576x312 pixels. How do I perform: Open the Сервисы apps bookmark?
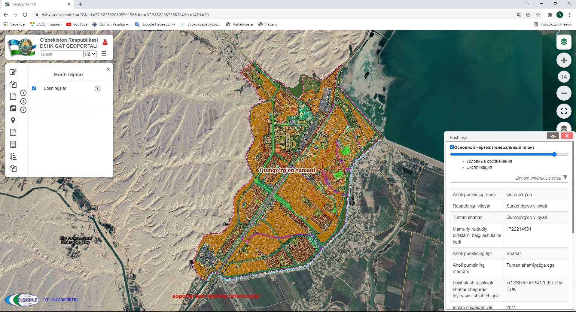[14, 24]
